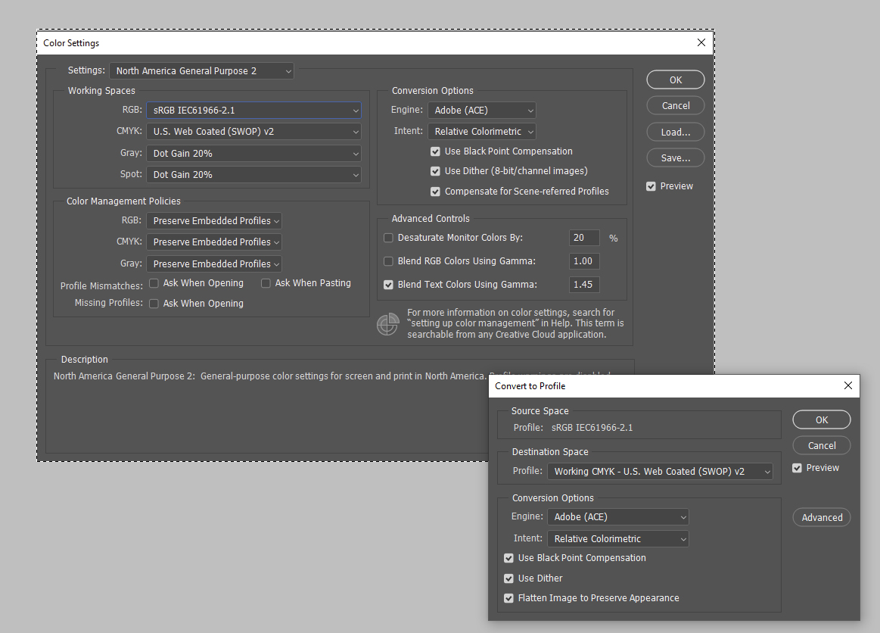Click the Desaturate percentage input field
The height and width of the screenshot is (633, 880).
click(584, 238)
